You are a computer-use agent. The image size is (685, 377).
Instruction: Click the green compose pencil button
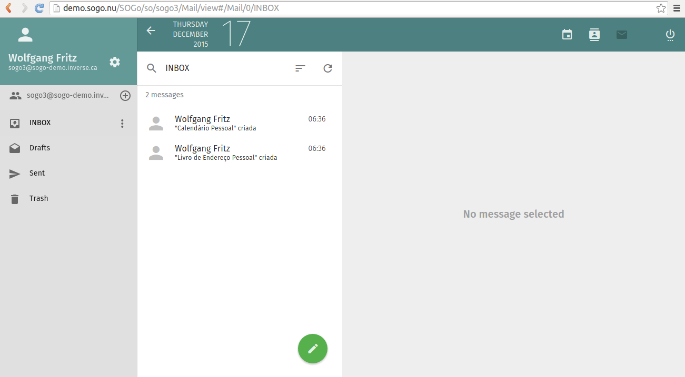[313, 349]
